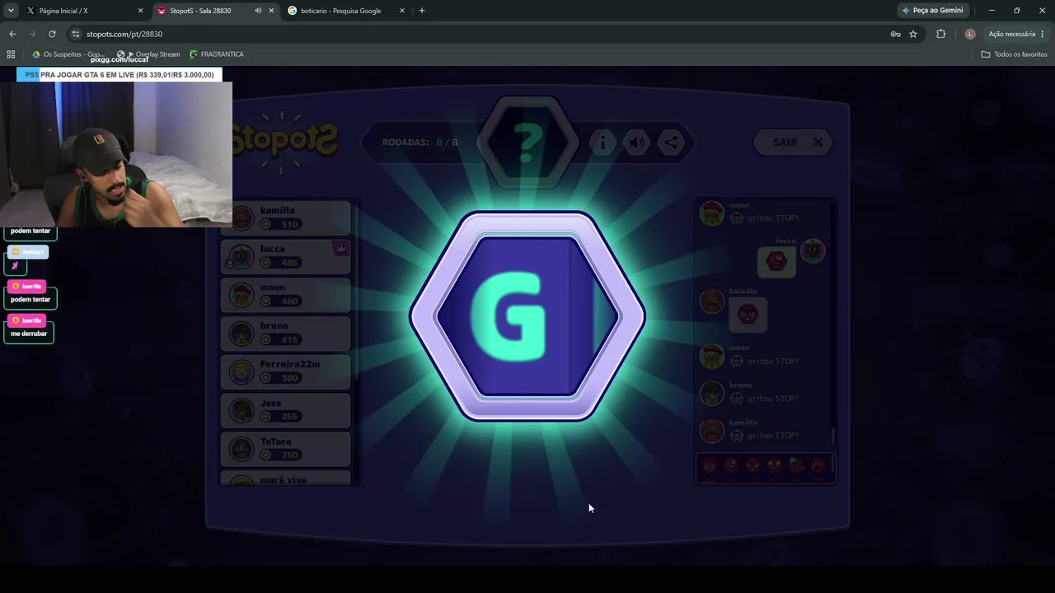This screenshot has width=1055, height=593.
Task: Open the Os Suspeitos bookmark
Action: pyautogui.click(x=68, y=54)
